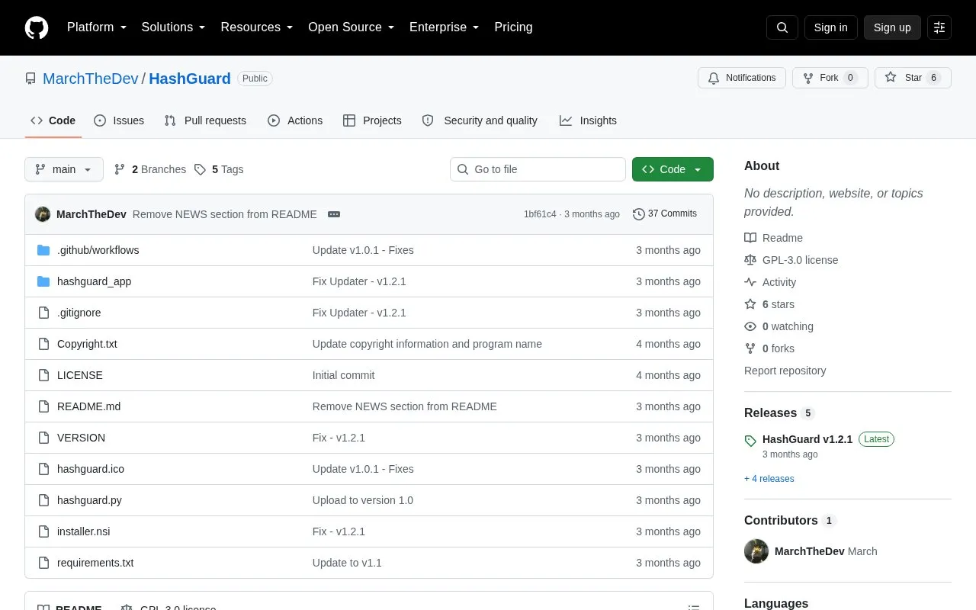Click the file icon beside Copyright.txt
The width and height of the screenshot is (976, 610).
coord(43,344)
